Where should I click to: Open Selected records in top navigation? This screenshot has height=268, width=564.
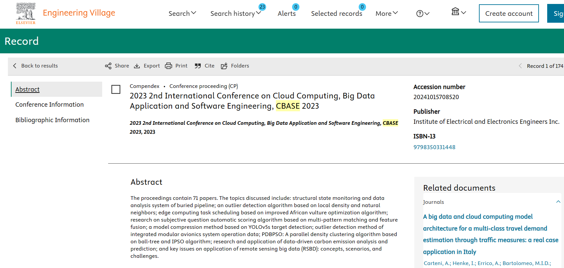click(337, 13)
